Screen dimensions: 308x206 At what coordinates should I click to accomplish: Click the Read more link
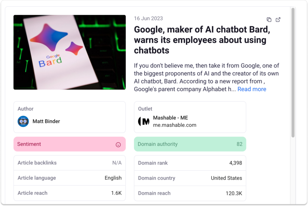pyautogui.click(x=252, y=89)
